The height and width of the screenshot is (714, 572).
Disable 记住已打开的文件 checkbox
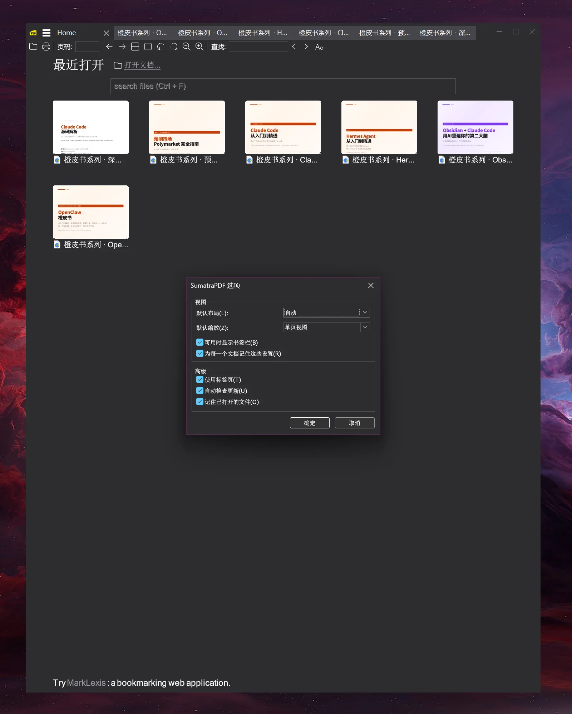(200, 402)
